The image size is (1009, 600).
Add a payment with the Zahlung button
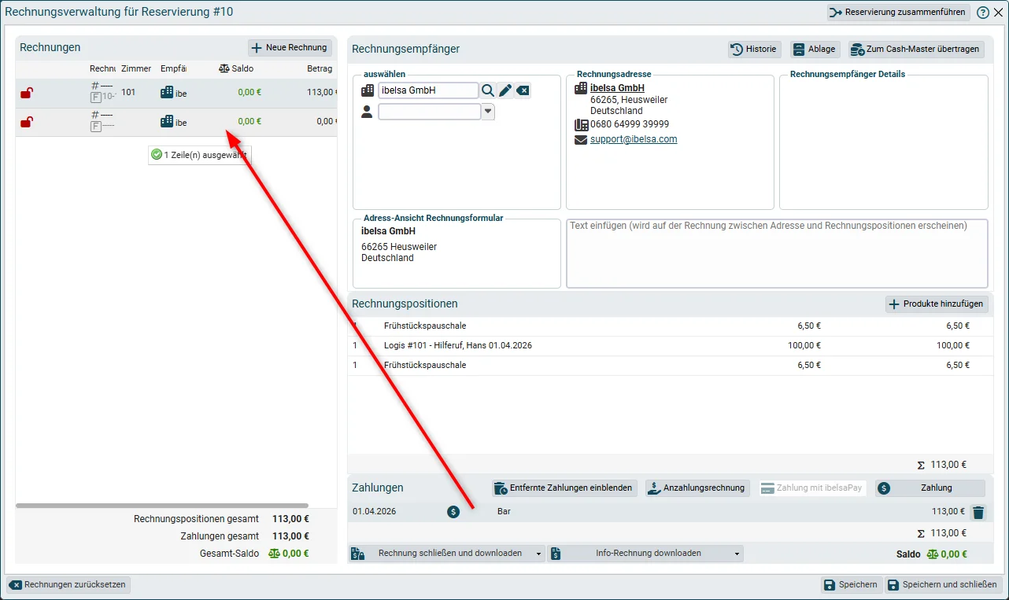930,488
